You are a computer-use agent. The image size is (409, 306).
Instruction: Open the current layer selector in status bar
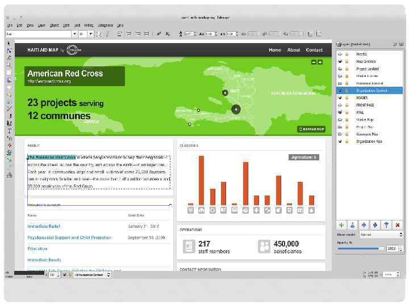coord(92,275)
